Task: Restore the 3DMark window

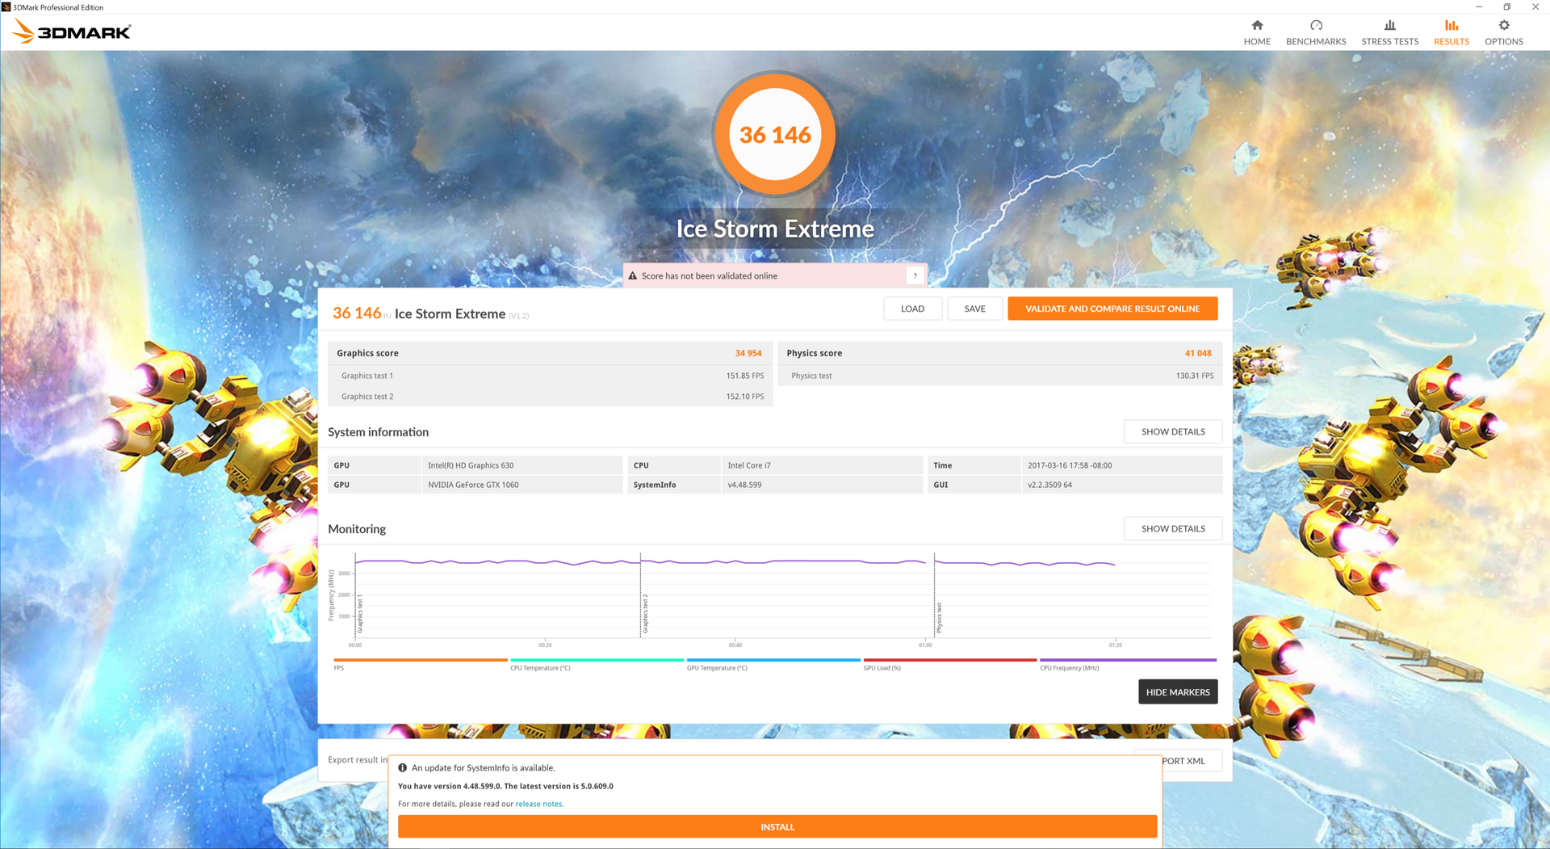Action: pyautogui.click(x=1506, y=7)
